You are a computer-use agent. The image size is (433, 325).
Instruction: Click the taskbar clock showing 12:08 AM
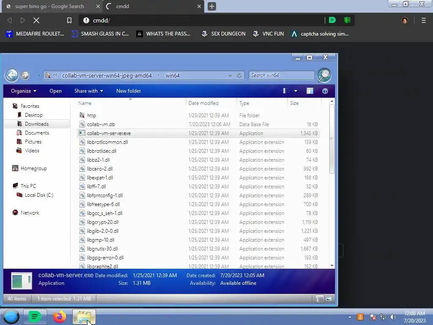(414, 317)
